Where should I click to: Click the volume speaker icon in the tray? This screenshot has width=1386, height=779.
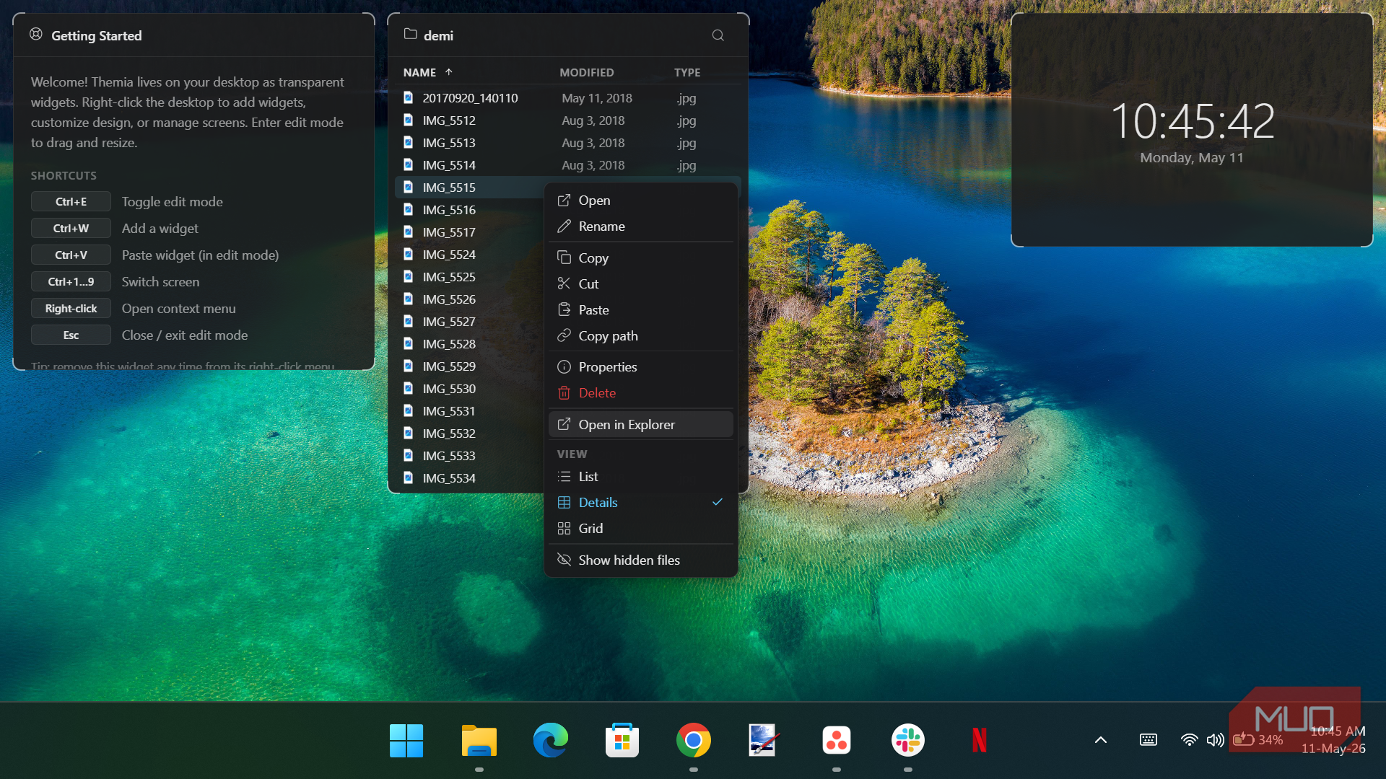point(1216,740)
